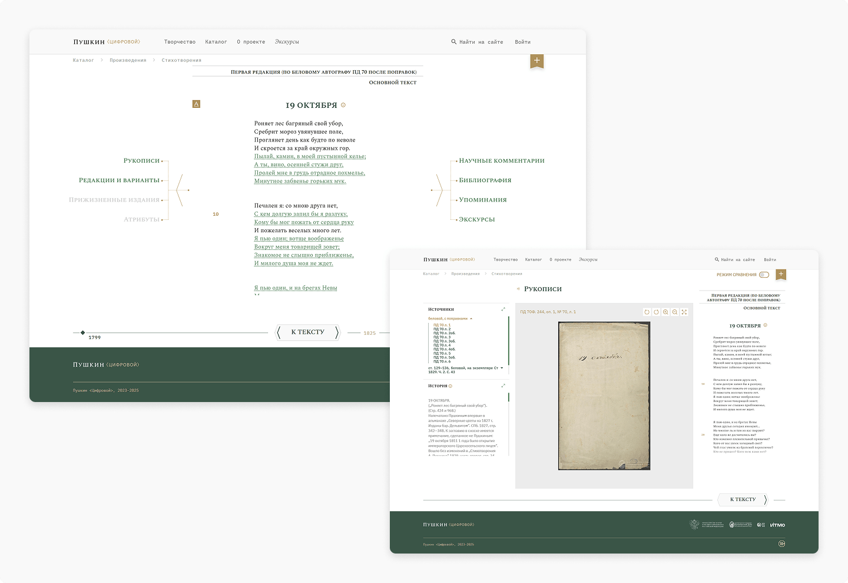Toggle the Режим сравнения switch

coord(764,275)
